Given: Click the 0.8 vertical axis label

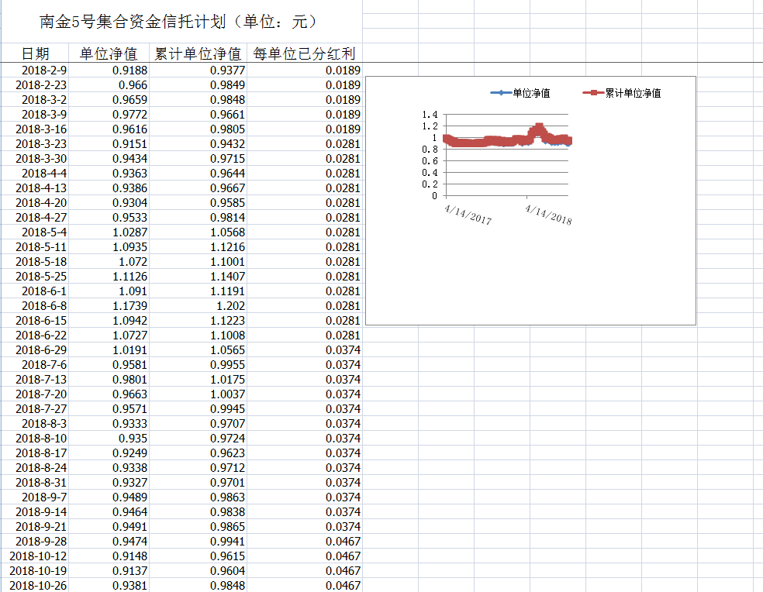Looking at the screenshot, I should [x=430, y=150].
